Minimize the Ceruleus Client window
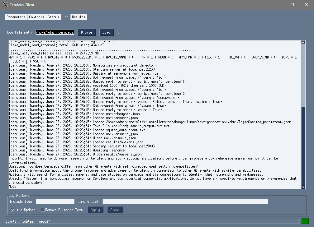Screen dimensions: 314x227 coord(278,5)
